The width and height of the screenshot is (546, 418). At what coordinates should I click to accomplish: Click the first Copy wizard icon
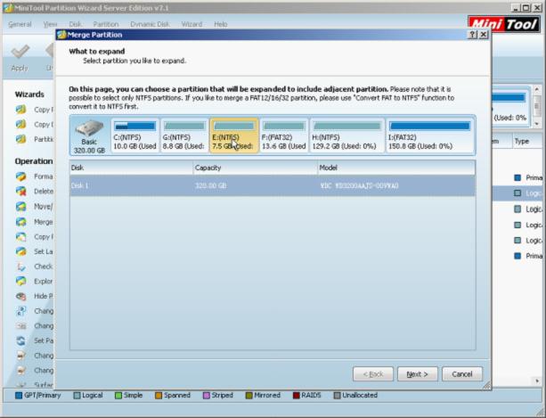[20, 110]
